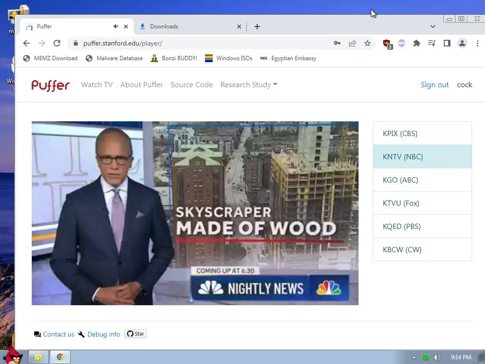The width and height of the screenshot is (485, 364).
Task: Go back with the browser back arrow
Action: coord(27,43)
